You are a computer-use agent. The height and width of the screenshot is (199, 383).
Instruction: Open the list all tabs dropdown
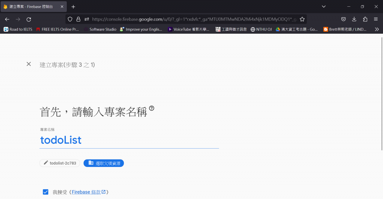tap(324, 7)
